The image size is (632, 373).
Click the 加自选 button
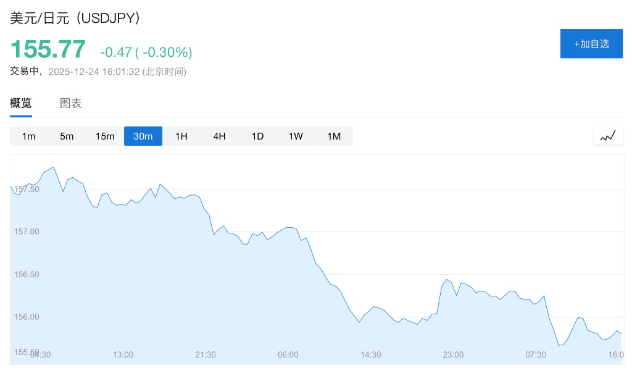point(591,44)
